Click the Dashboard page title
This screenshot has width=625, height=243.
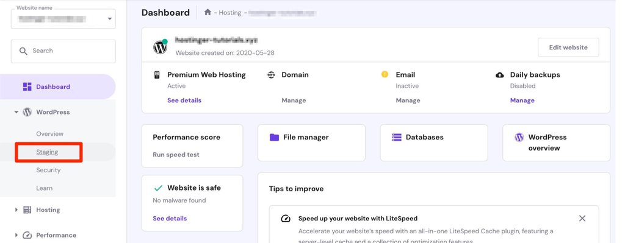pos(165,12)
